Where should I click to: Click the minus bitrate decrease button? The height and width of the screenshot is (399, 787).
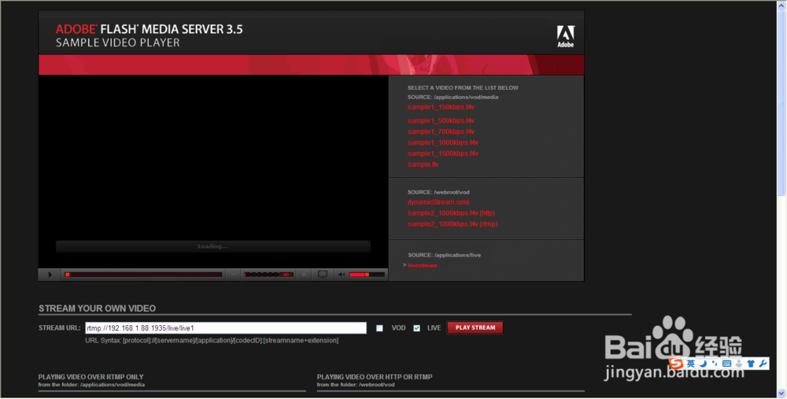(233, 275)
